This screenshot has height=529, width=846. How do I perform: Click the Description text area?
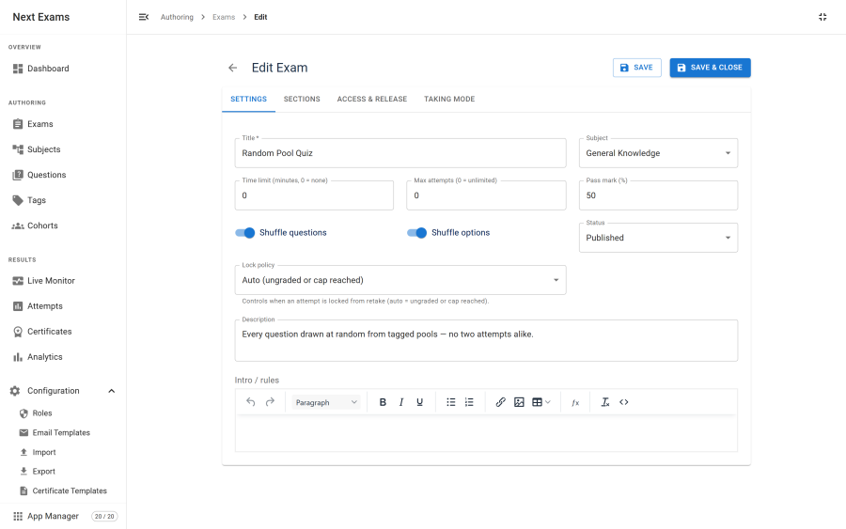tap(486, 341)
